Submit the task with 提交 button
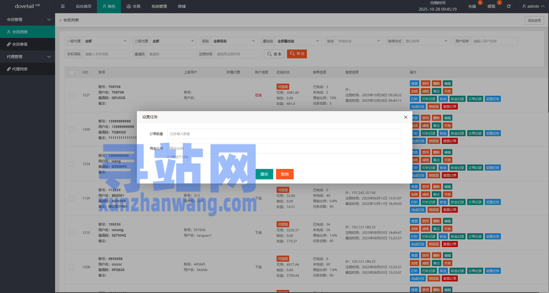549x293 pixels. (x=264, y=174)
